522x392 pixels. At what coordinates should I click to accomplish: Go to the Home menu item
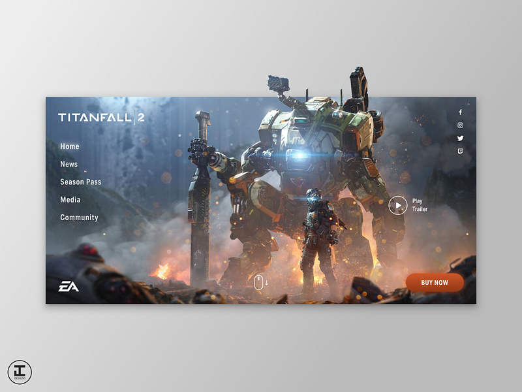coord(70,146)
